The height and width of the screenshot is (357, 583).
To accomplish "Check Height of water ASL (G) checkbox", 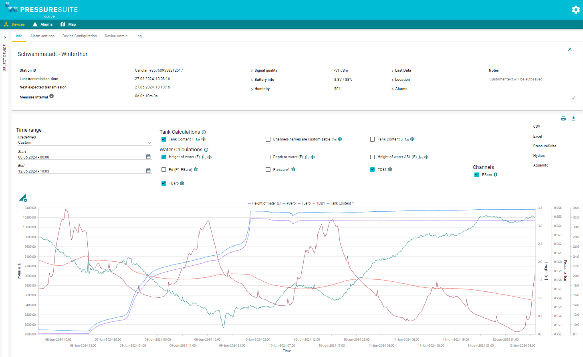I will coord(372,157).
